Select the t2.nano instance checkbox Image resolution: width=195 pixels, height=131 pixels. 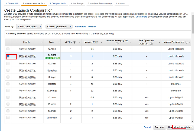8,49
